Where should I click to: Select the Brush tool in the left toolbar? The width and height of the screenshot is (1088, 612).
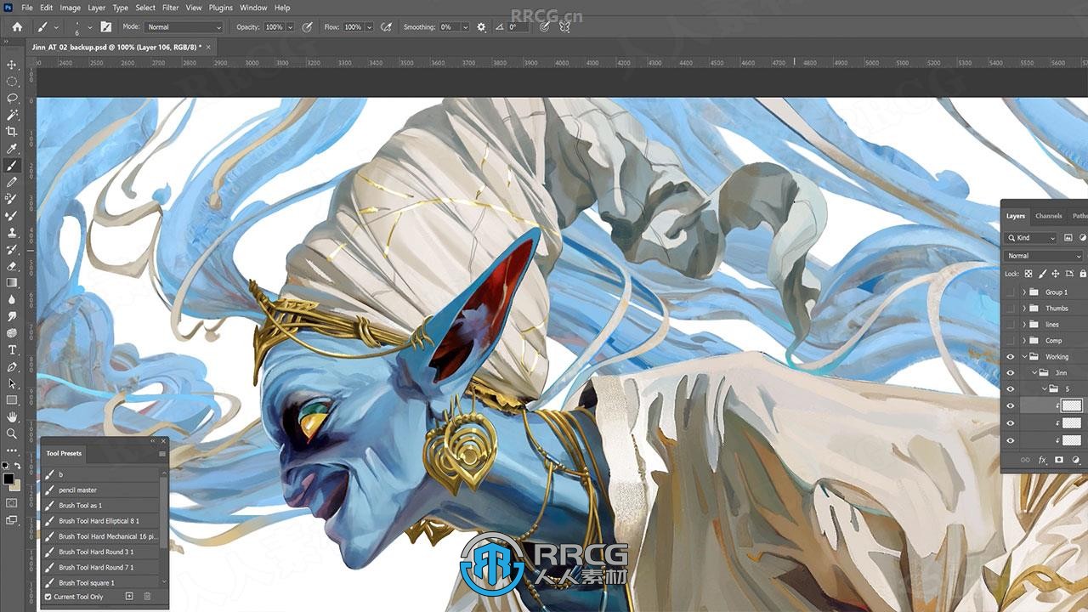(x=12, y=166)
